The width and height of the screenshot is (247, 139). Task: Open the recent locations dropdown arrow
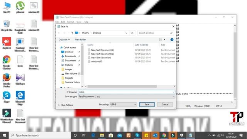[x=68, y=33]
